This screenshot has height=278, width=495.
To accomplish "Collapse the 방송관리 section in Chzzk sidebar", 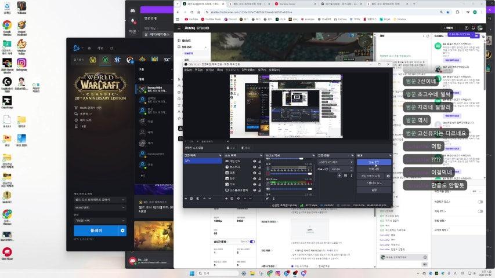I will click(x=205, y=47).
